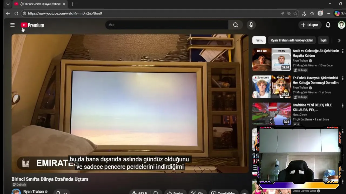Open En Pahalı Havayolu video thumbnail
The height and width of the screenshot is (194, 346).
tap(272, 87)
